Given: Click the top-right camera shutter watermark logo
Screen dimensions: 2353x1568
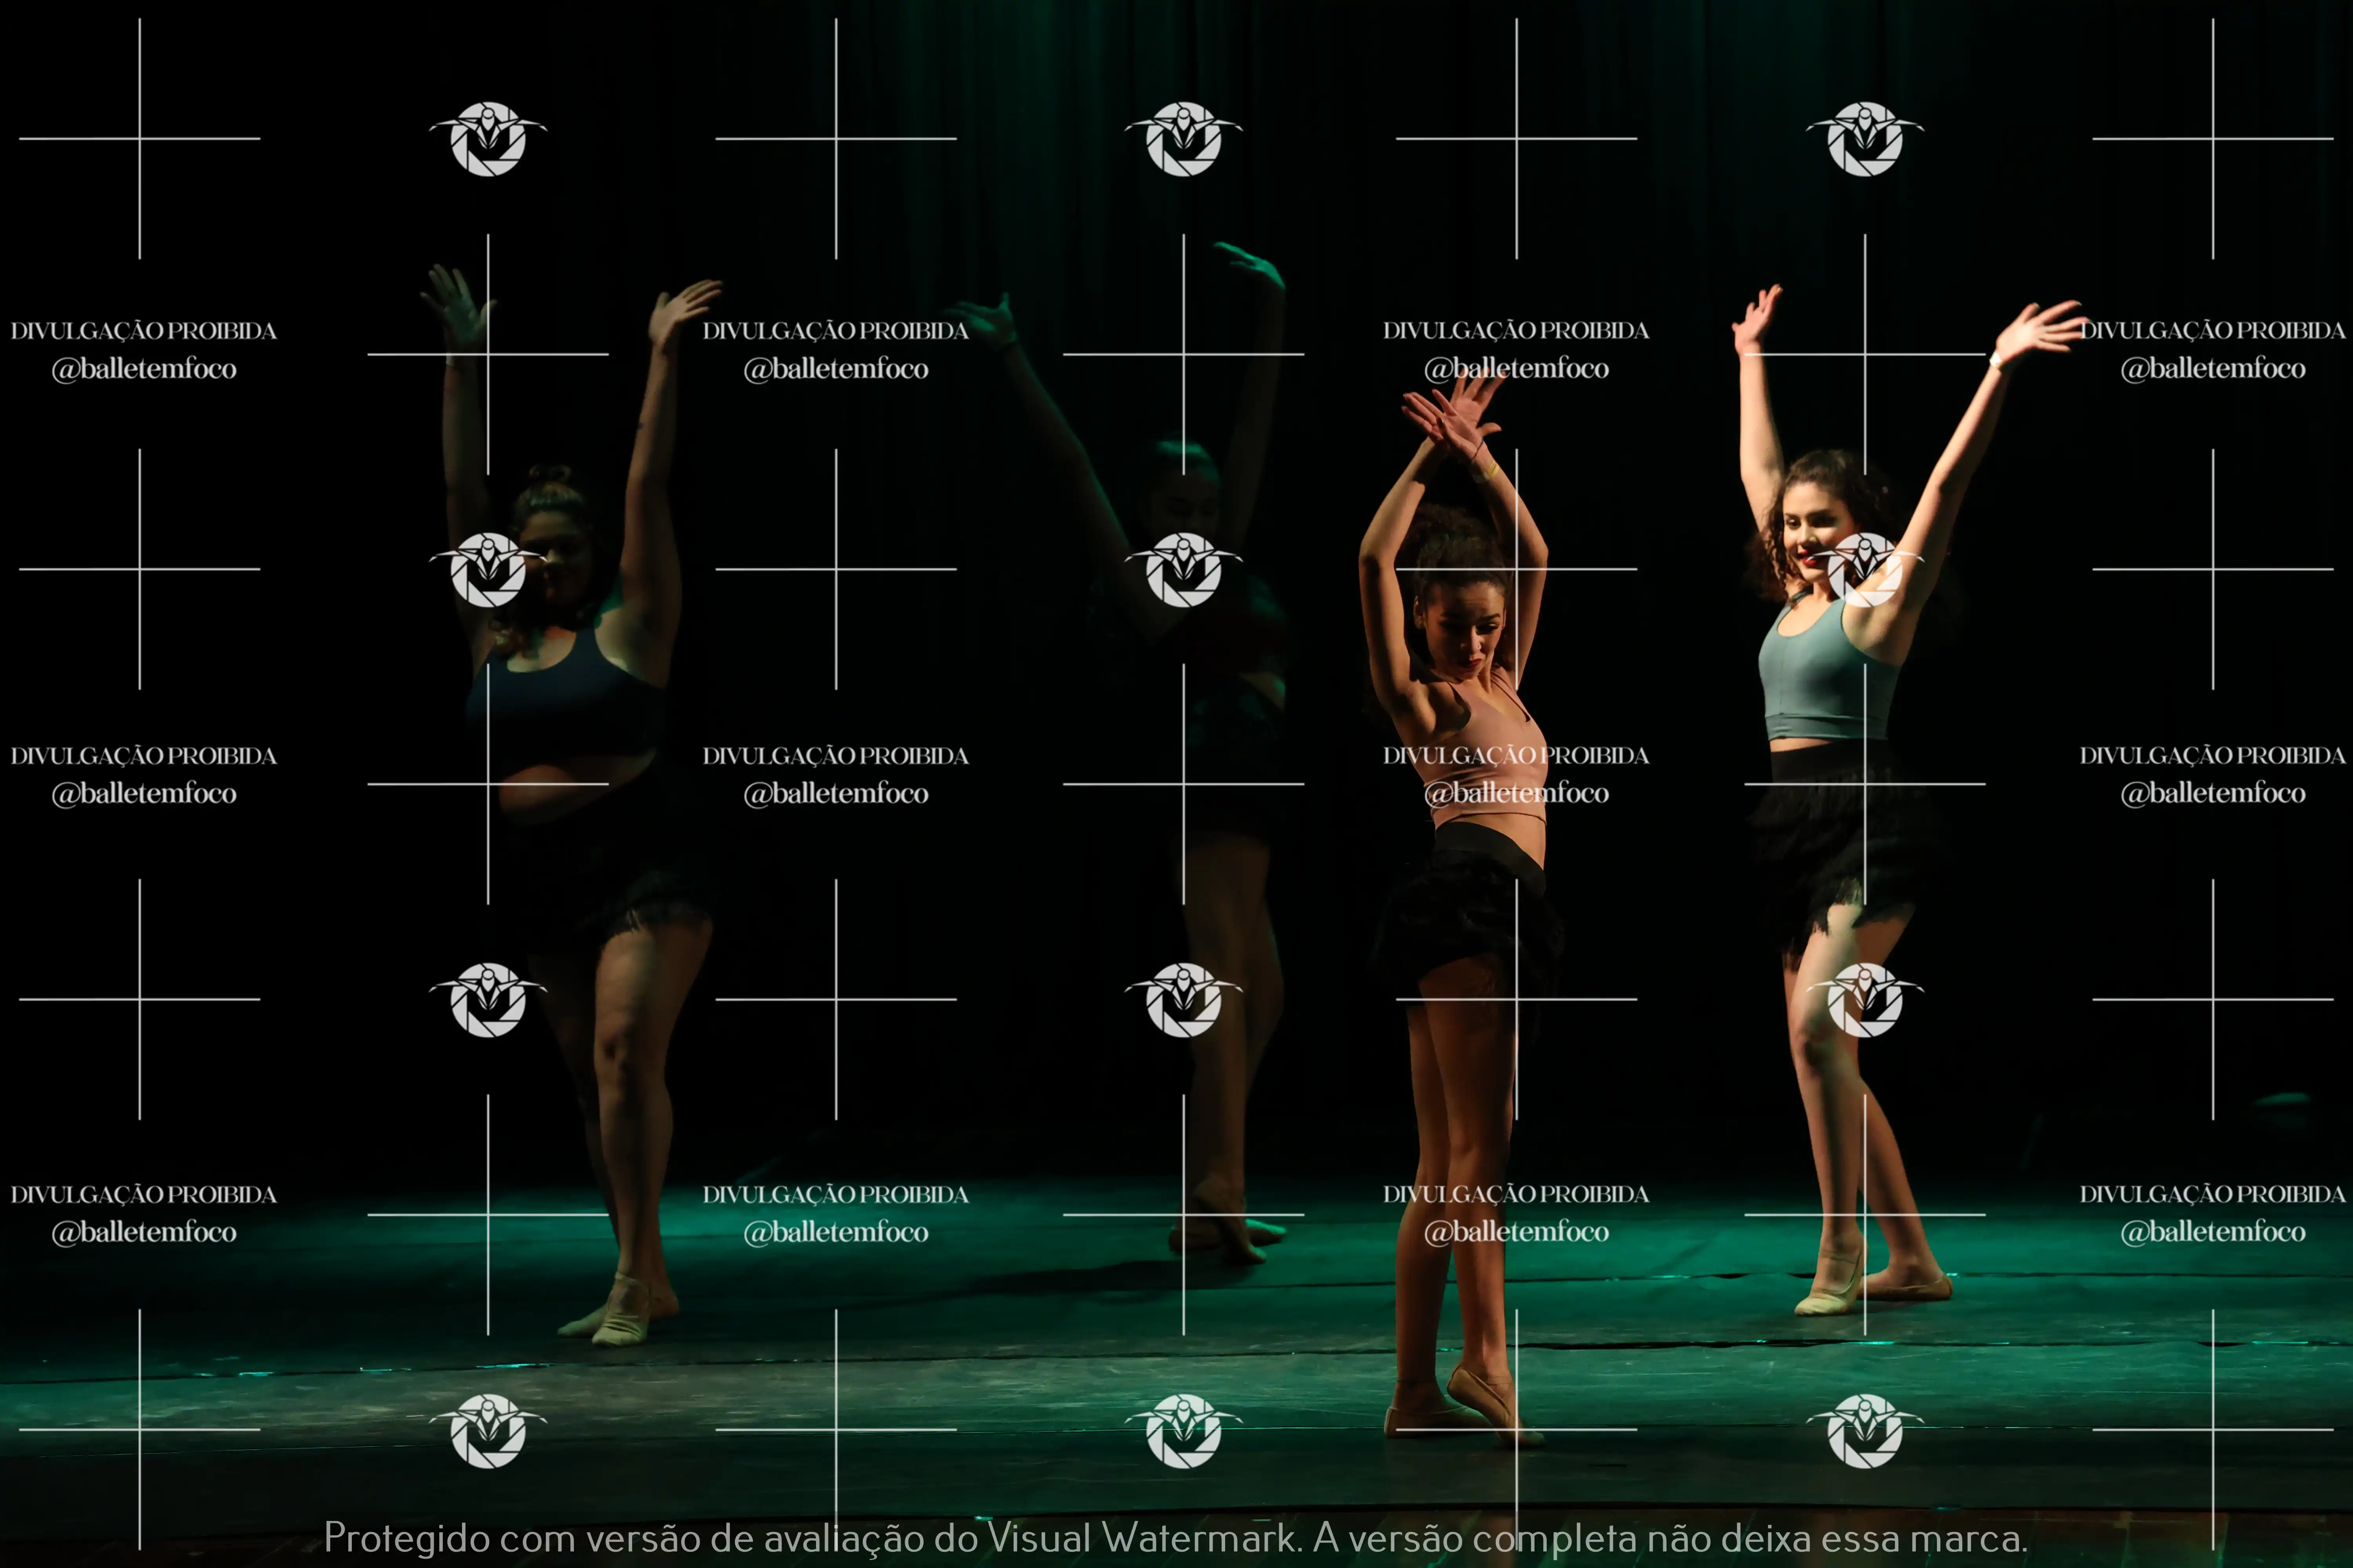Looking at the screenshot, I should pyautogui.click(x=1864, y=139).
